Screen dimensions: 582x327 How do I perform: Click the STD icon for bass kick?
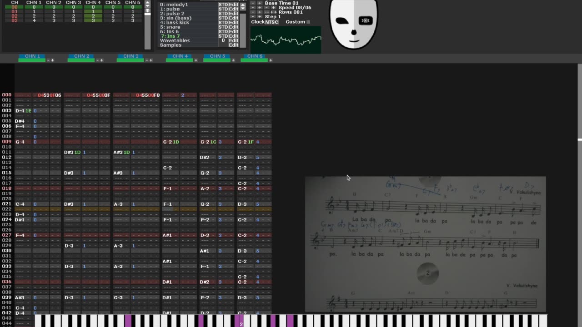click(223, 22)
